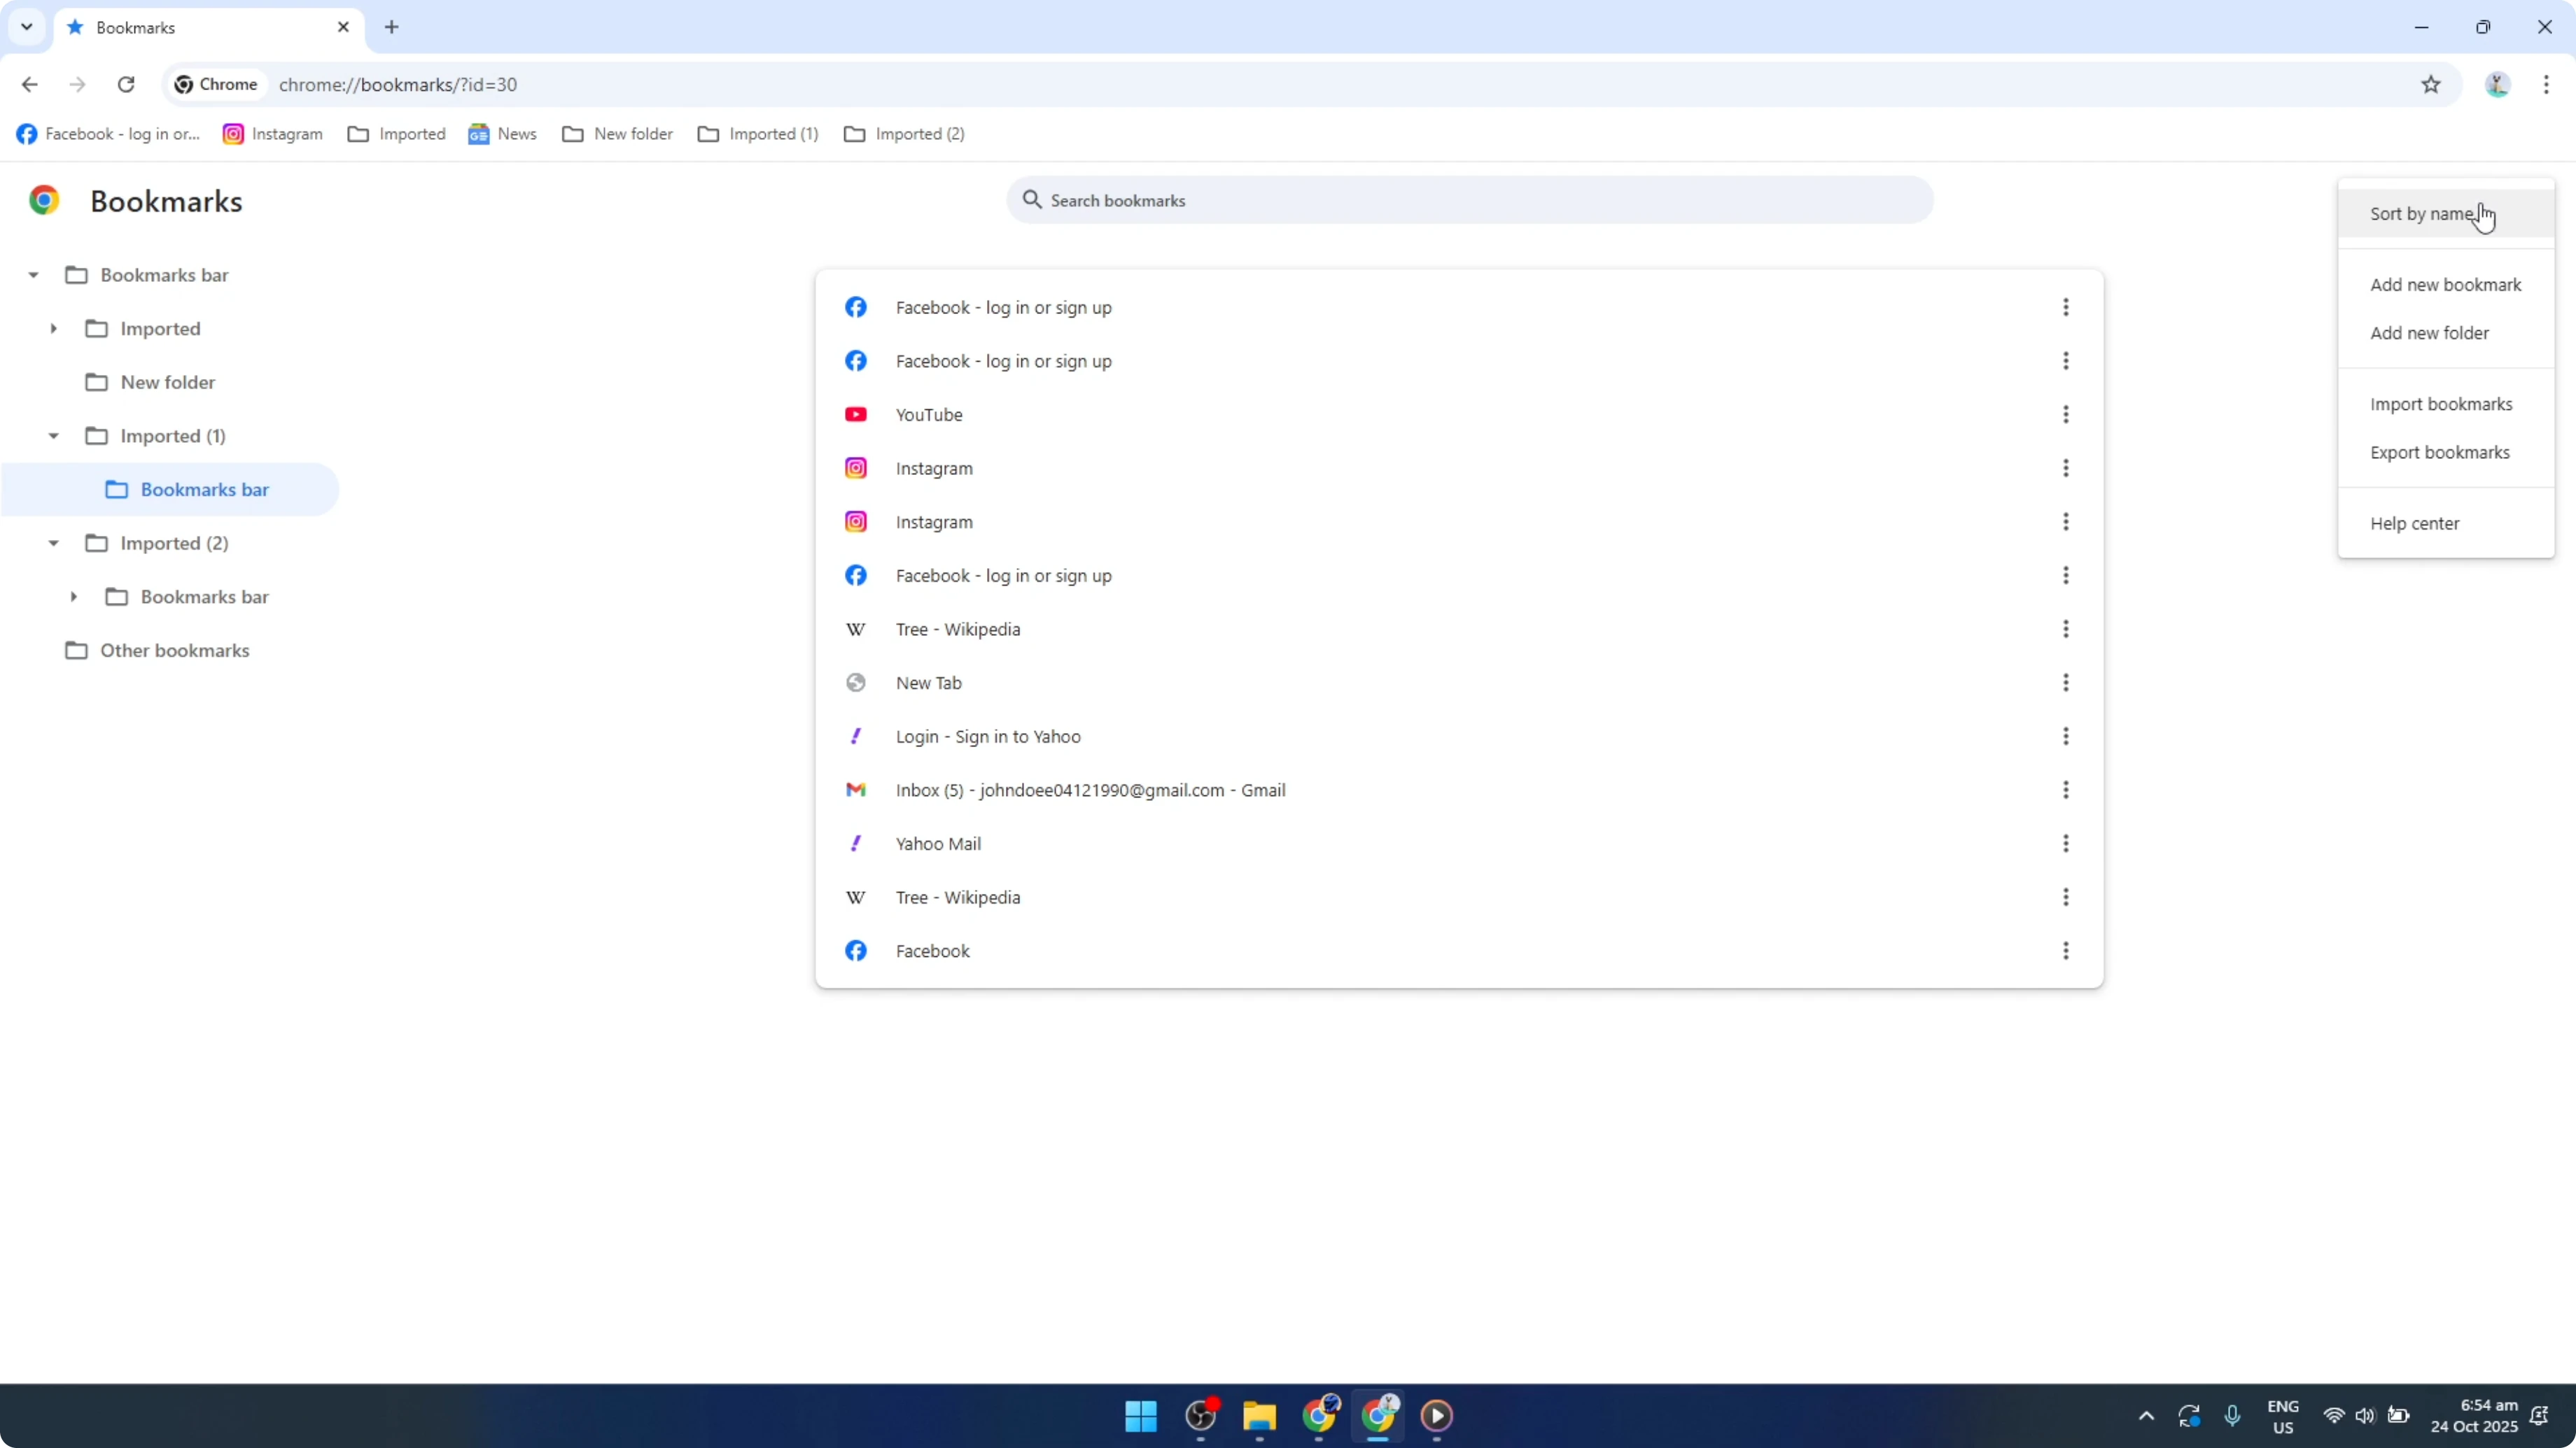This screenshot has width=2576, height=1448.
Task: Click the microphone icon in the system tray
Action: tap(2233, 1416)
